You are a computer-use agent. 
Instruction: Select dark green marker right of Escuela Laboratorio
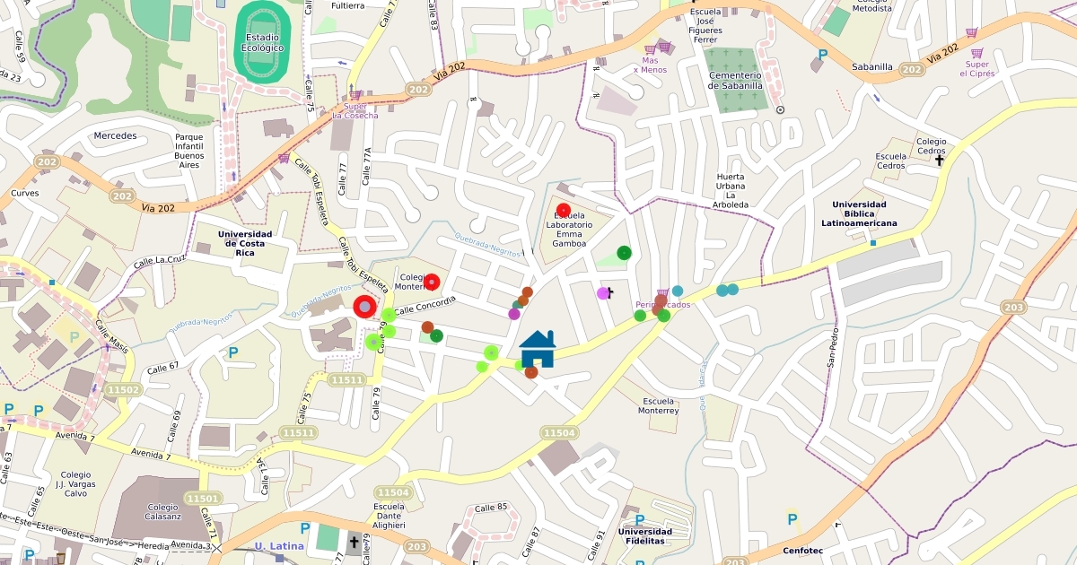coord(624,253)
